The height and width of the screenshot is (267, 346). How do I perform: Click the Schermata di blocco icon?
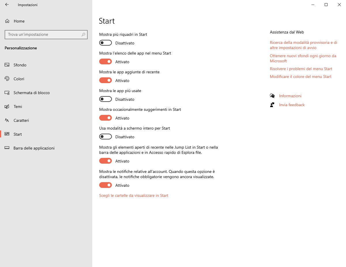pyautogui.click(x=7, y=93)
